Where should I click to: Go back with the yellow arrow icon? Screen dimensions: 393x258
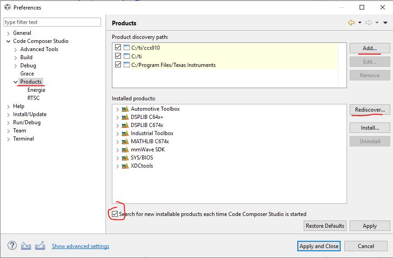tap(351, 23)
